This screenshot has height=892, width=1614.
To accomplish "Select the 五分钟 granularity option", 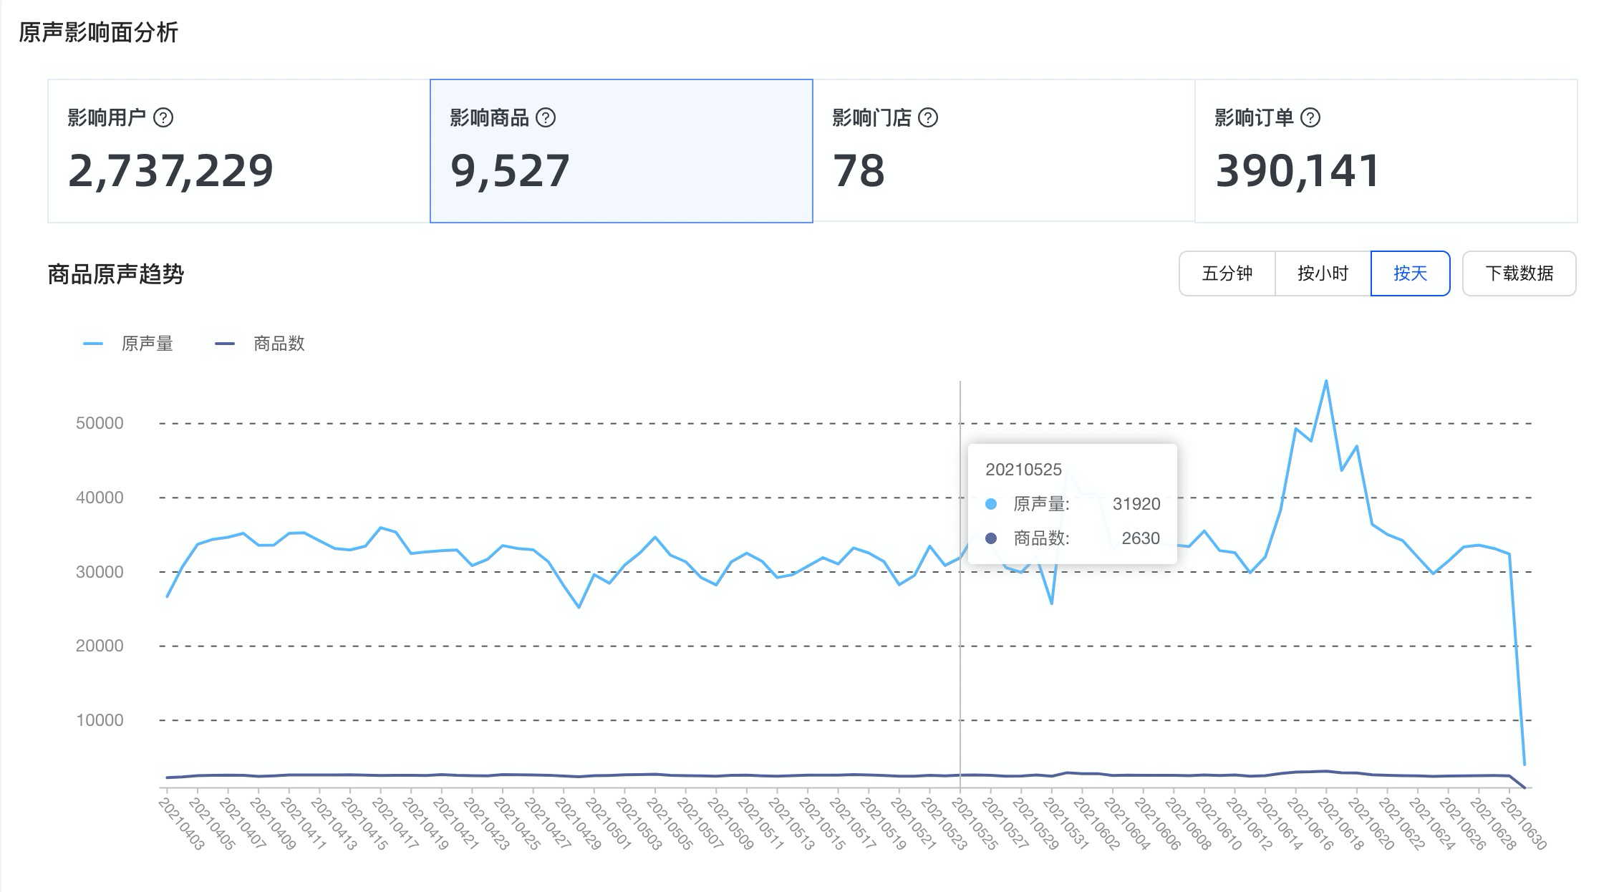I will click(1227, 273).
